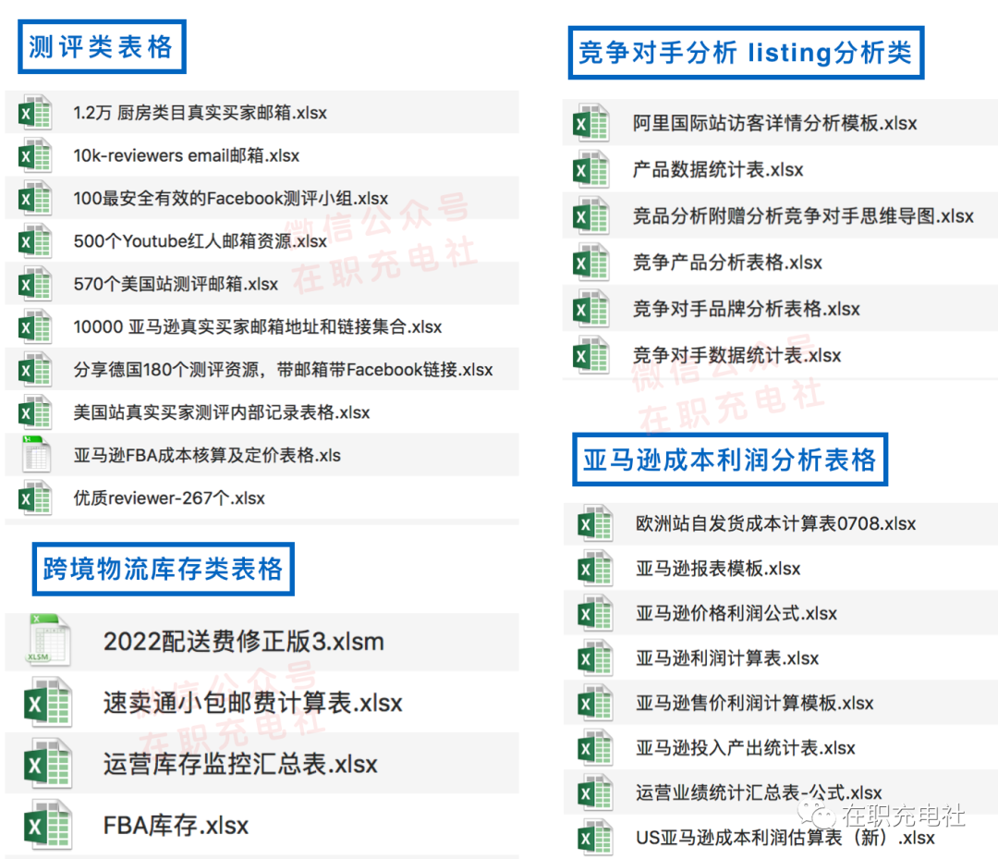Screen dimensions: 998x859
Task: Click the icon beside 分享德国180个测评资源 file
Action: pyautogui.click(x=35, y=369)
